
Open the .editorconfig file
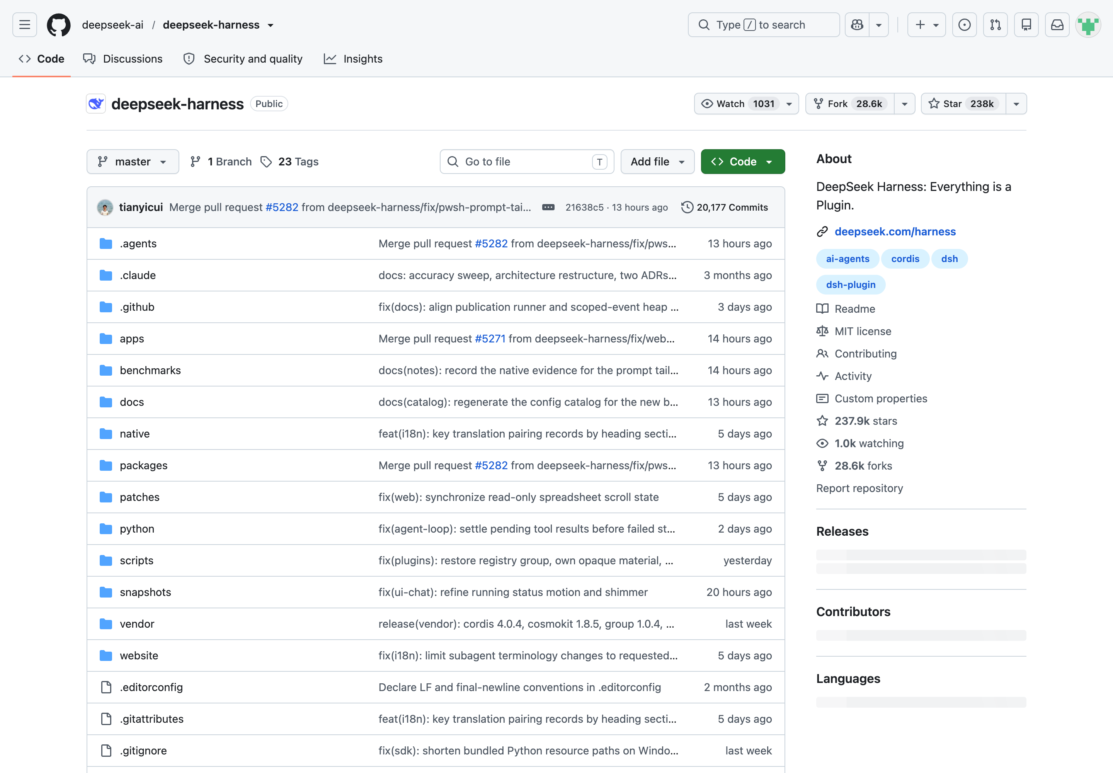click(151, 687)
